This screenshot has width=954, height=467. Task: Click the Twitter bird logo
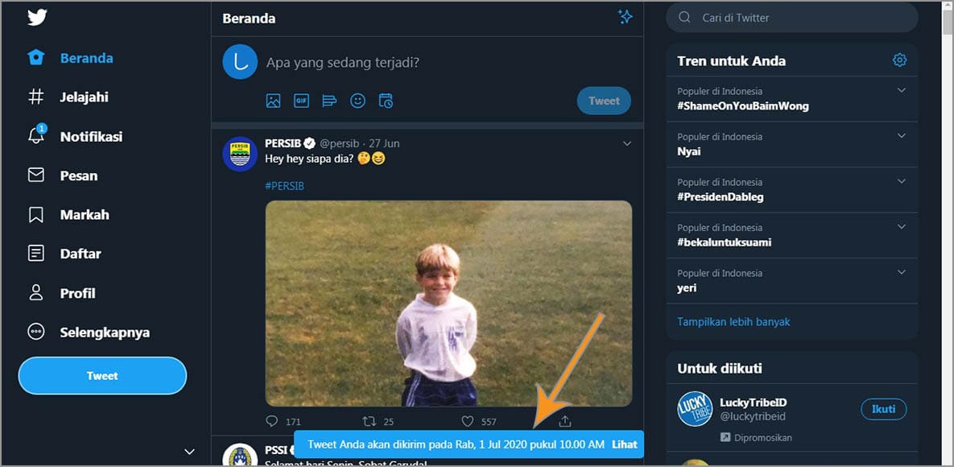(37, 17)
